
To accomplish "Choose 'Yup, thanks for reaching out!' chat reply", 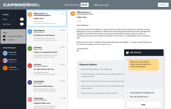I will 128,93.
